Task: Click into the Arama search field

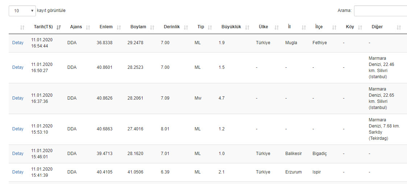Action: click(x=380, y=11)
